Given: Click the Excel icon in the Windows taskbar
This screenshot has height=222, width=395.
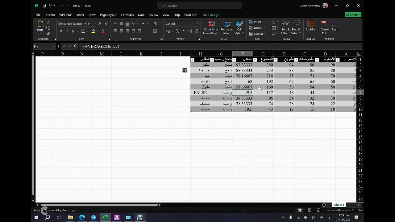Looking at the screenshot, I should (105, 217).
